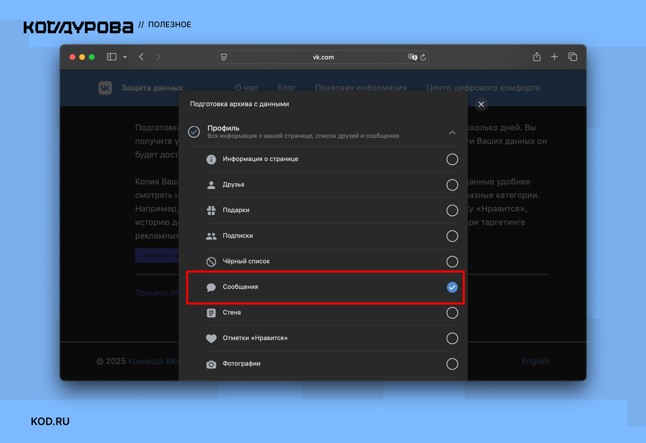
Task: Open the Защита данных header link
Action: [x=152, y=88]
